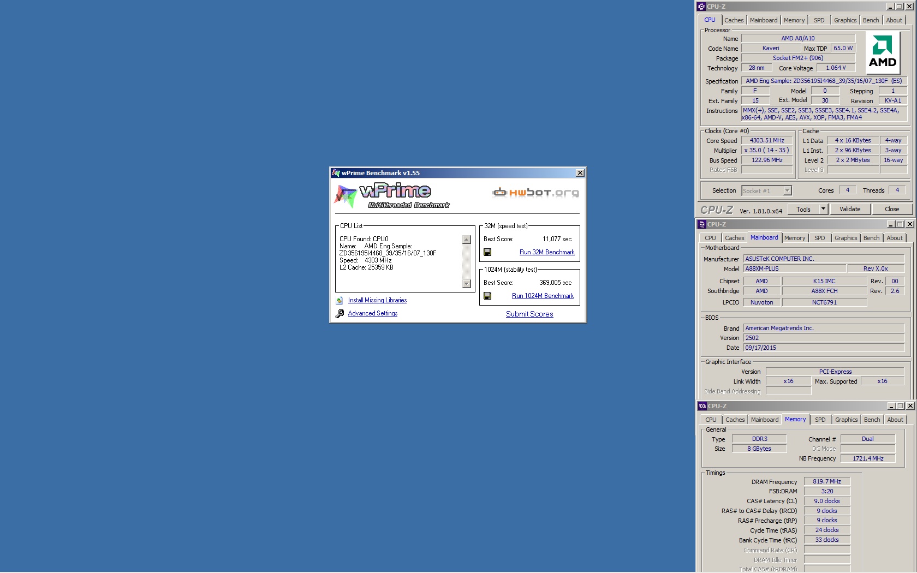Click the Mainboard CPU-Z window title icon

coord(702,224)
